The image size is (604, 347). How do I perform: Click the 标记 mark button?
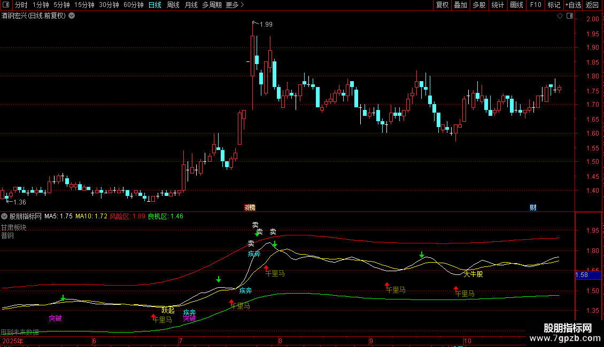(554, 5)
